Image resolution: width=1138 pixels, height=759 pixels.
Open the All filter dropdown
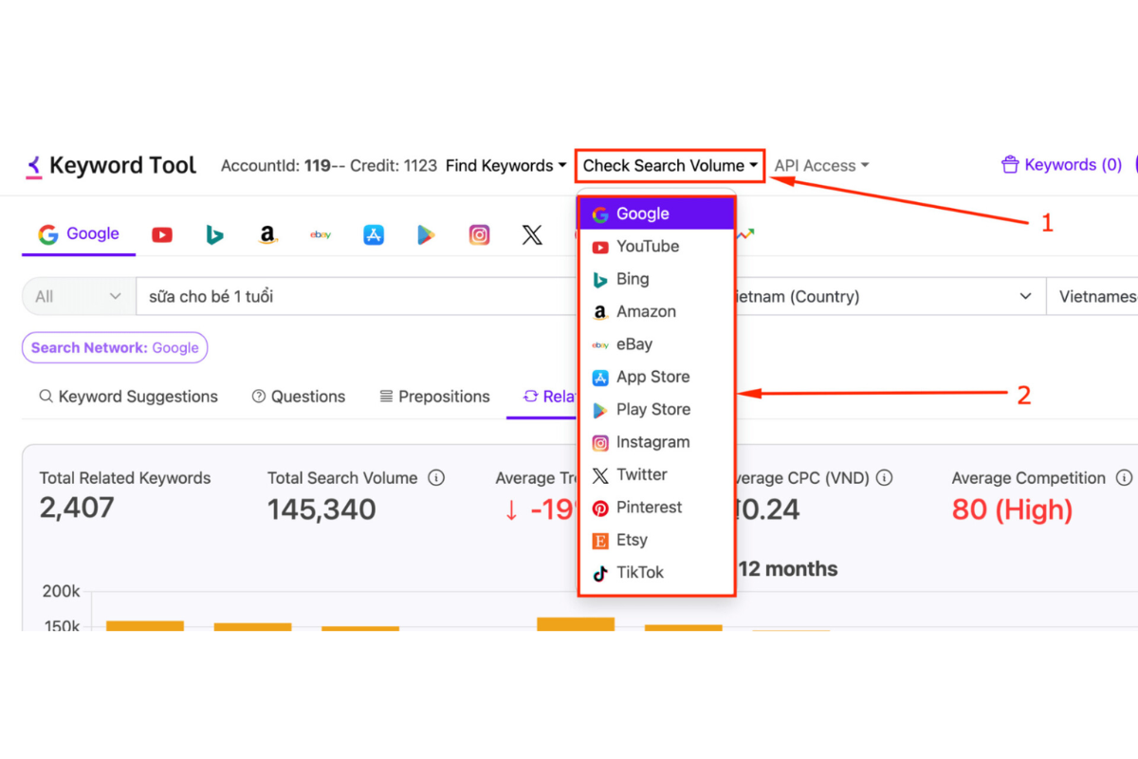[x=79, y=297]
